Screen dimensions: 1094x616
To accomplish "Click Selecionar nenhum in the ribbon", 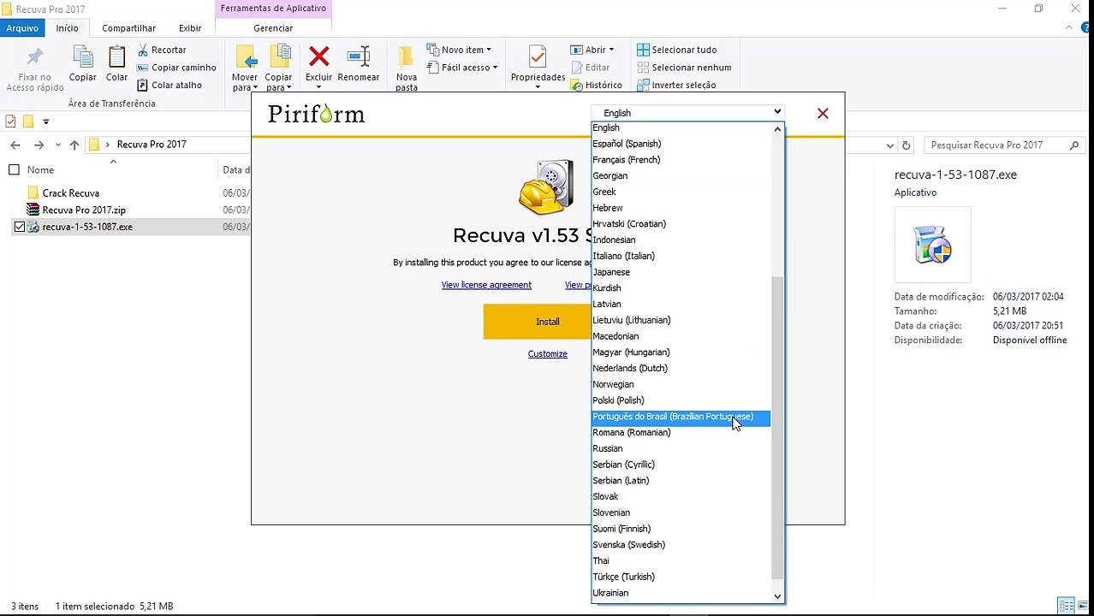I will [684, 68].
